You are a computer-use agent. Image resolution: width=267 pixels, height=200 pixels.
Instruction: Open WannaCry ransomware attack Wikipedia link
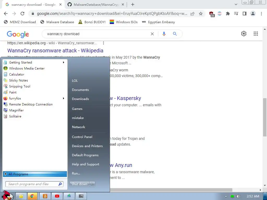55,51
